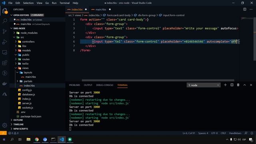Image resolution: width=256 pixels, height=144 pixels.
Task: Create a new terminal with plus icon
Action: [225, 85]
